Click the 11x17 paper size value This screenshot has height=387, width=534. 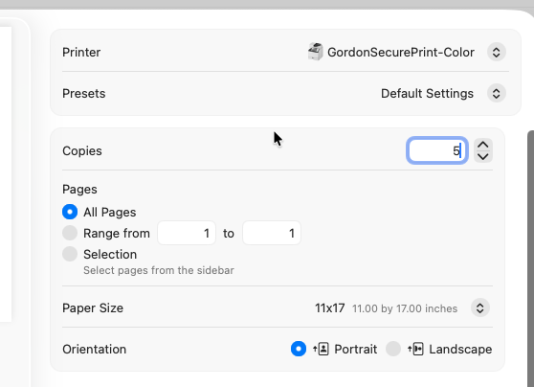pyautogui.click(x=329, y=308)
